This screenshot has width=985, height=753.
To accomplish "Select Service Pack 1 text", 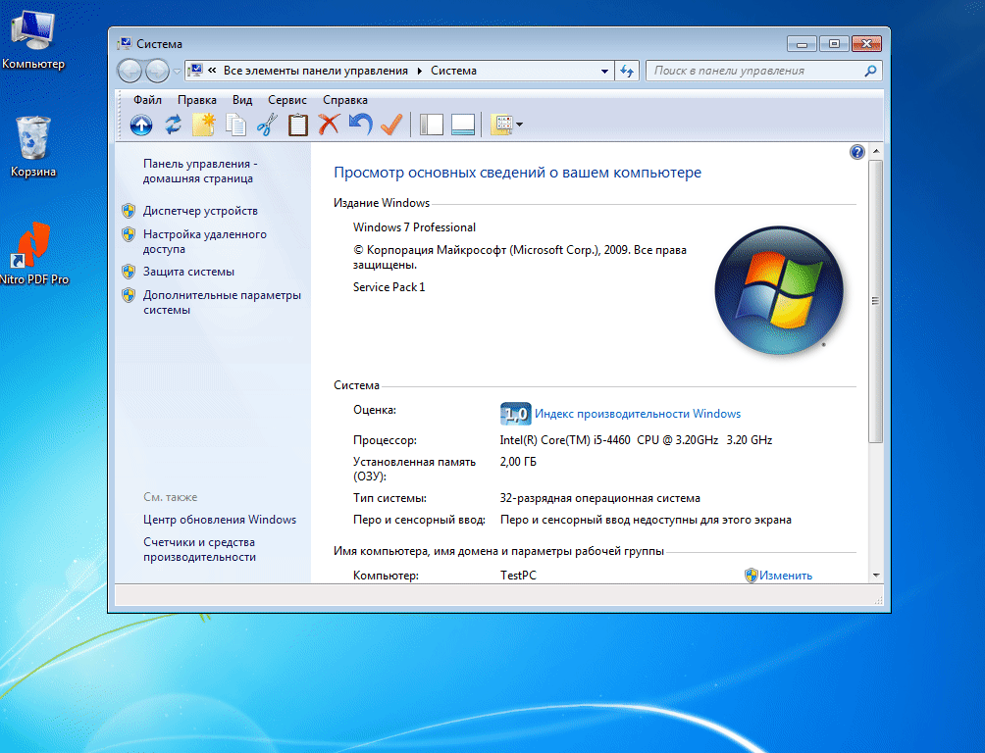I will (389, 287).
